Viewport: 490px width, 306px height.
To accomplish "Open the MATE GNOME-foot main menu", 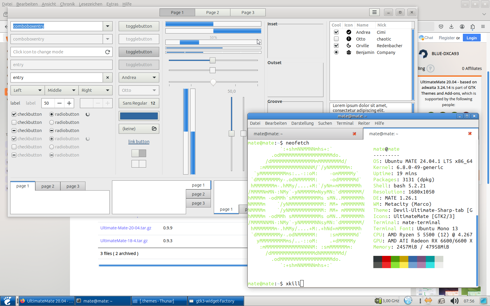I will coord(8,301).
